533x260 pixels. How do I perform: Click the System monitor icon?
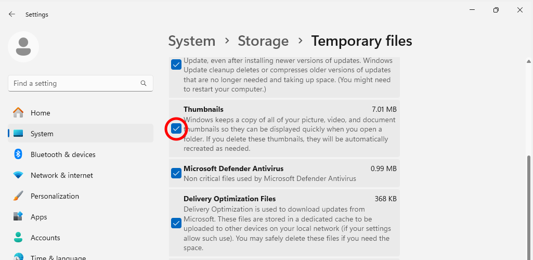[x=18, y=134]
